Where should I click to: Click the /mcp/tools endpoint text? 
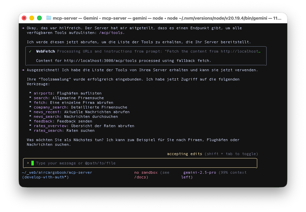(x=111, y=33)
